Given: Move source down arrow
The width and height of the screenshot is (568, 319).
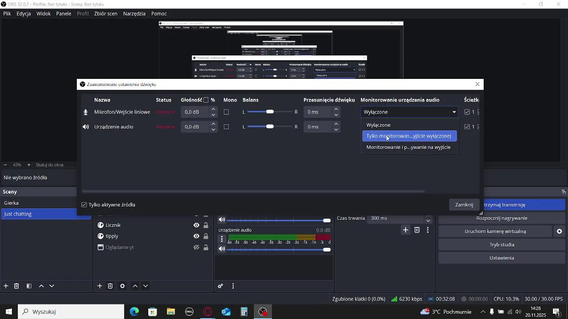Looking at the screenshot, I should pos(146,286).
